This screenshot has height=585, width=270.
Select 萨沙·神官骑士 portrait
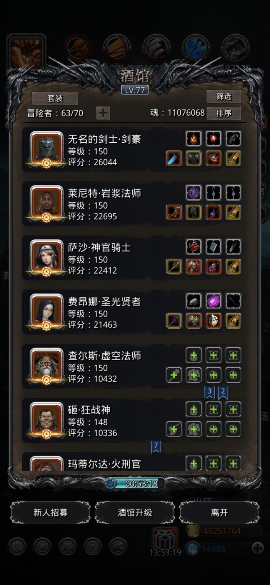coord(46,258)
